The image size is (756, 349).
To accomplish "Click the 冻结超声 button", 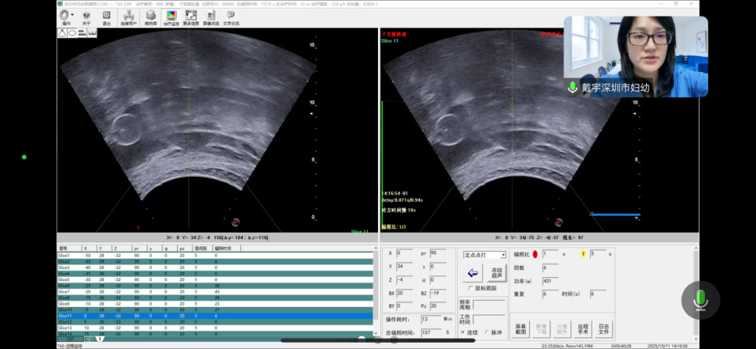I will (x=496, y=273).
